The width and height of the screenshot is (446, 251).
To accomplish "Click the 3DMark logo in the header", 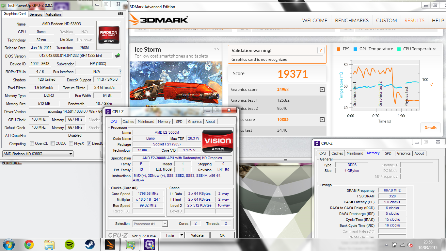I will [x=159, y=20].
